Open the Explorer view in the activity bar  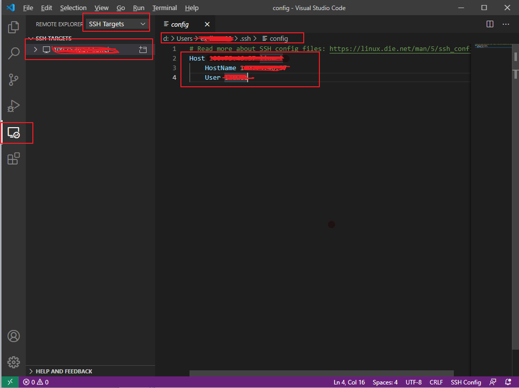14,27
